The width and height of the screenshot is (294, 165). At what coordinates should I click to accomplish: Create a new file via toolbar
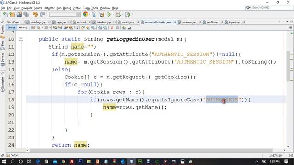(x=5, y=14)
